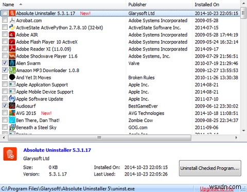The width and height of the screenshot is (247, 192).
Task: Uncheck the Amazon MP3 Downloader checkbox
Action: pos(5,70)
